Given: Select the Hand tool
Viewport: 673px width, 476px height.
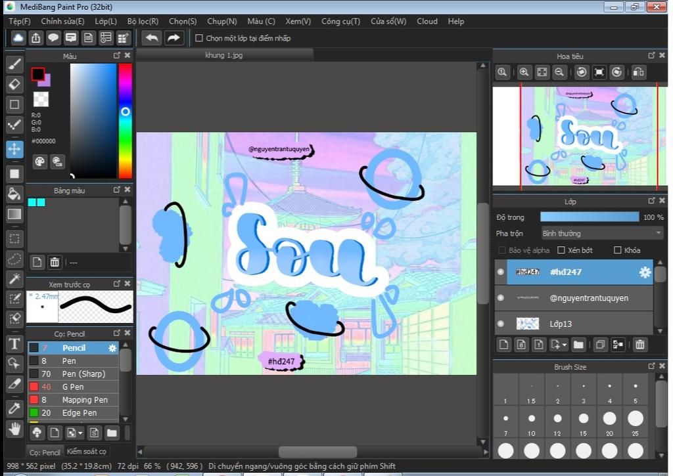Looking at the screenshot, I should click(x=14, y=428).
